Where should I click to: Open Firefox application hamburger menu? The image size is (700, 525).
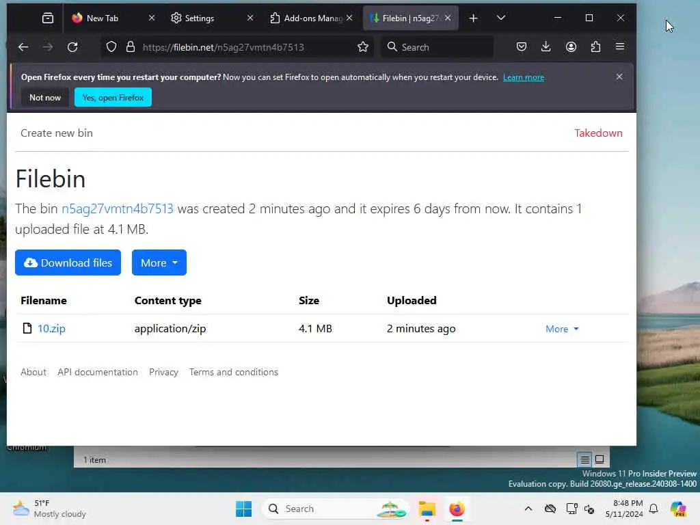pos(620,46)
